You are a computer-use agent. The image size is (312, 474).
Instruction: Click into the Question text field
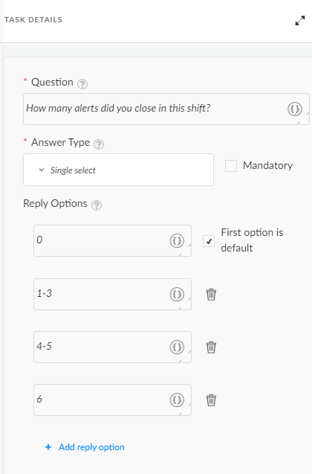tap(166, 109)
